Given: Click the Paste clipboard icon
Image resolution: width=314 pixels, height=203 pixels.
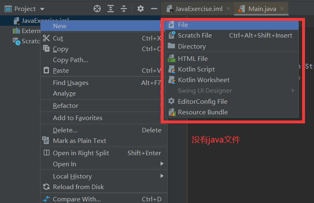Looking at the screenshot, I should (46, 70).
